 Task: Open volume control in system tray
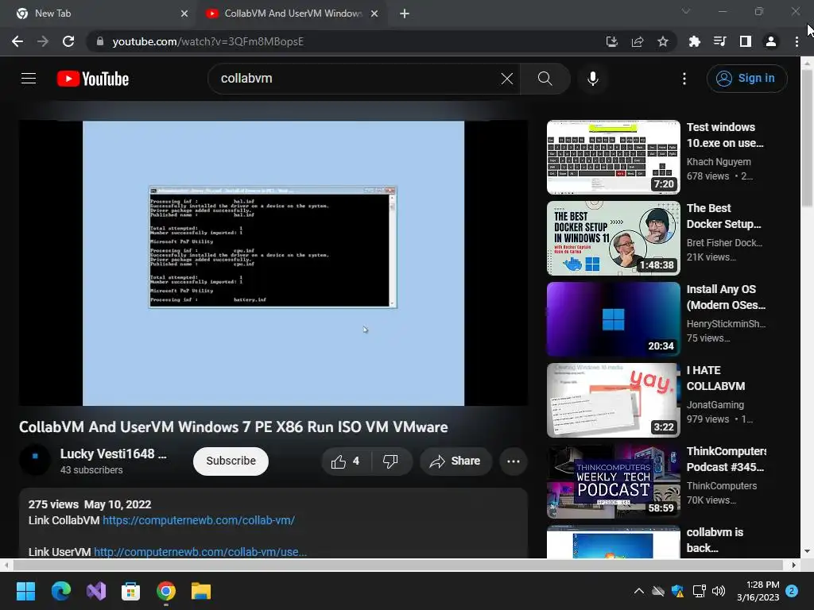(x=718, y=591)
